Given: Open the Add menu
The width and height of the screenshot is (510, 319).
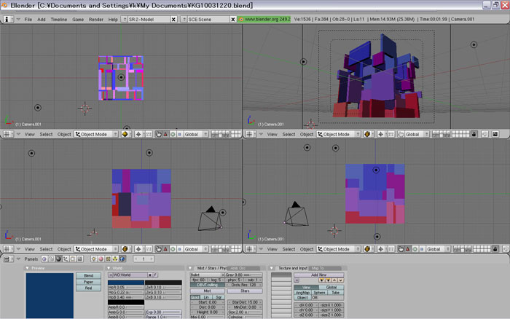Looking at the screenshot, I should click(42, 20).
